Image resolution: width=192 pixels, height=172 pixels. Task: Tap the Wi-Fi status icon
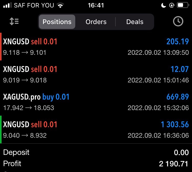pos(61,5)
